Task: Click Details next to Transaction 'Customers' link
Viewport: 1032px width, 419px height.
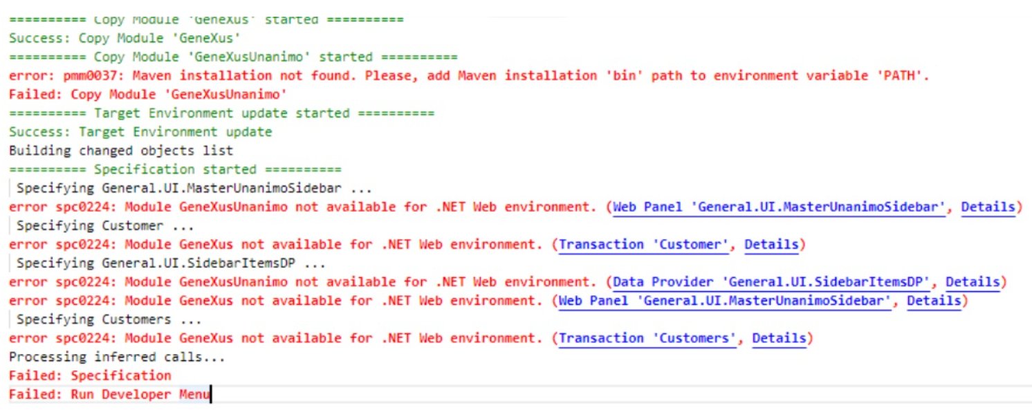Action: click(779, 338)
